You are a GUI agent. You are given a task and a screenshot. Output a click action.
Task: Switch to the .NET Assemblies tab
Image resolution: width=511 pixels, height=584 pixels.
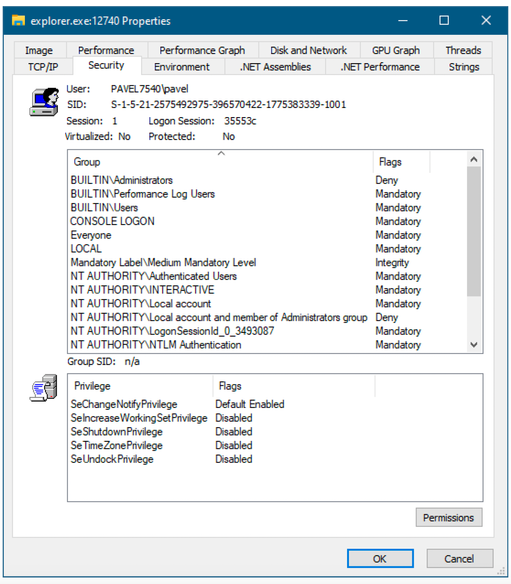click(275, 67)
